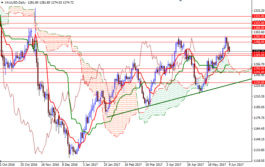Click the 1295.50 red price label
Screen dimensions: 265x167
click(258, 37)
